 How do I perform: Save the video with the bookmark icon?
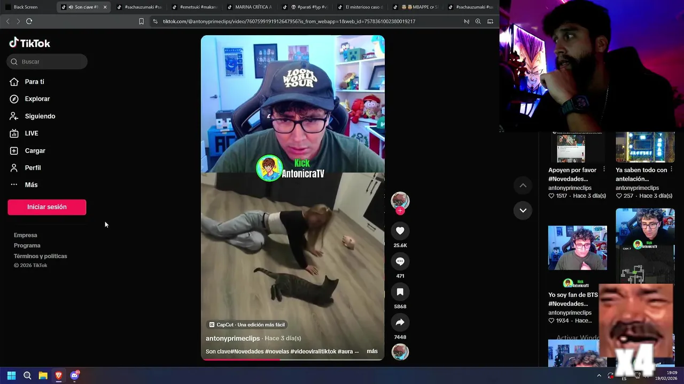click(x=400, y=292)
